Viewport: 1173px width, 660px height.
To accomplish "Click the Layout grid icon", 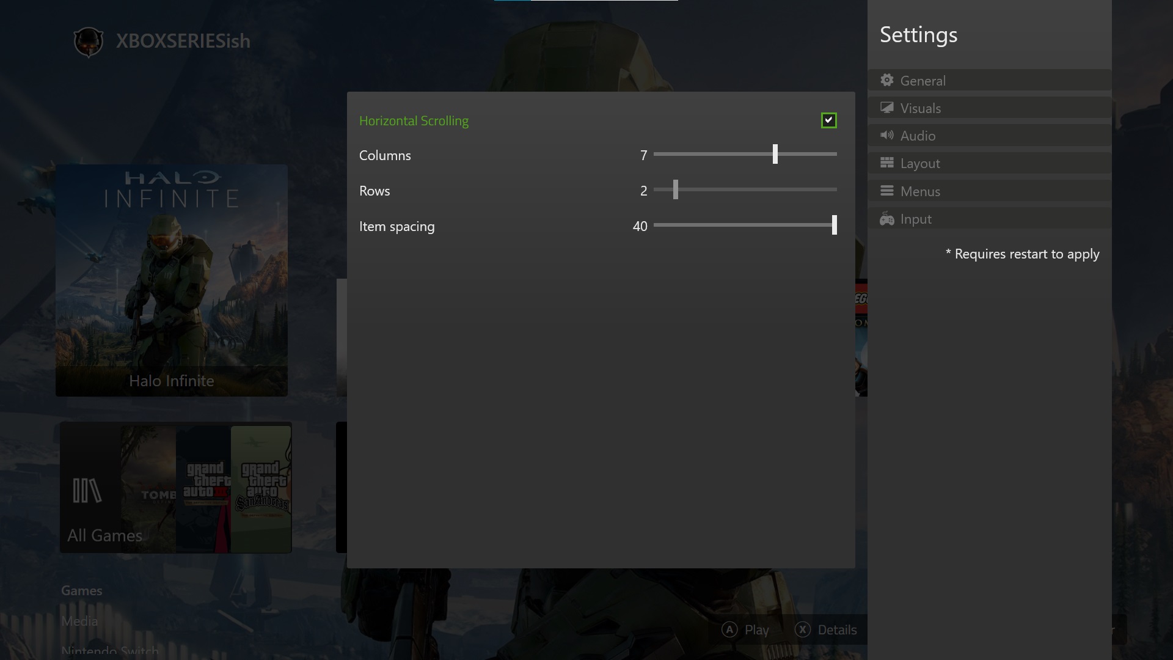I will pyautogui.click(x=887, y=163).
